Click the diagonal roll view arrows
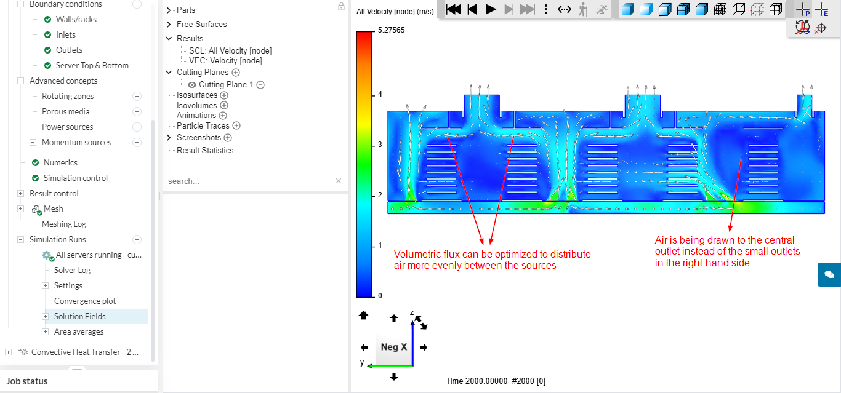841x393 pixels. tap(421, 322)
